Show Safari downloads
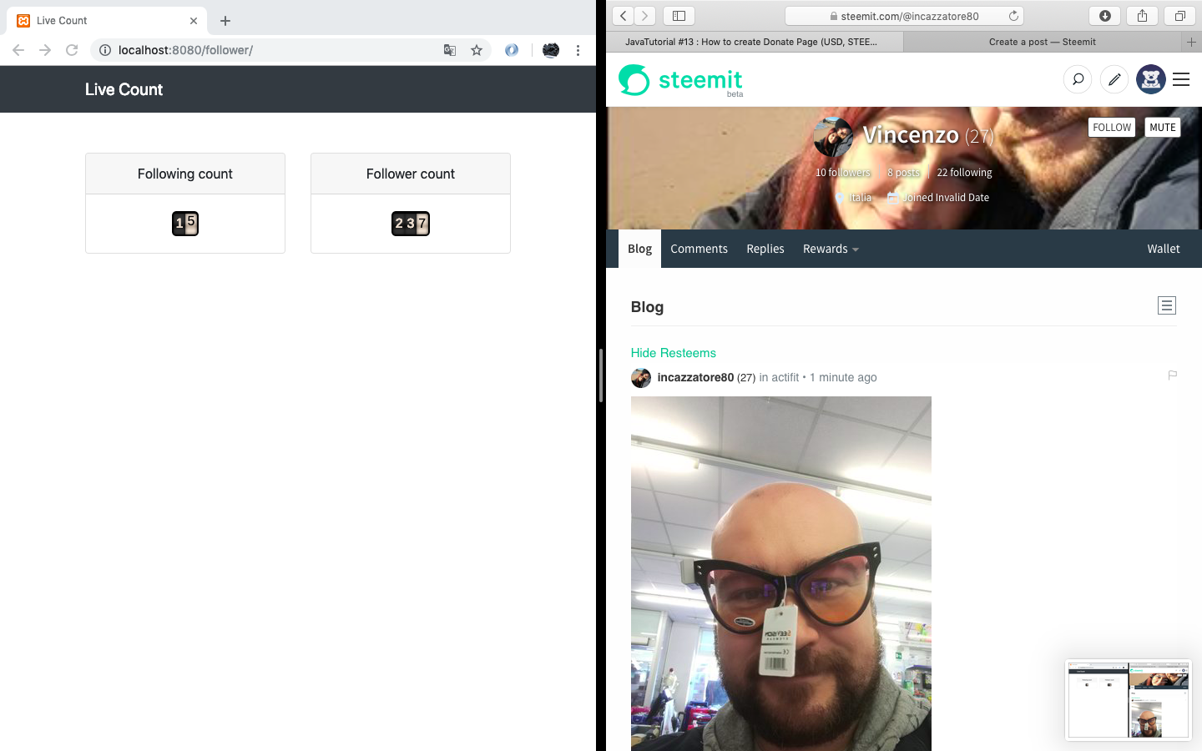This screenshot has height=751, width=1202. pyautogui.click(x=1105, y=16)
